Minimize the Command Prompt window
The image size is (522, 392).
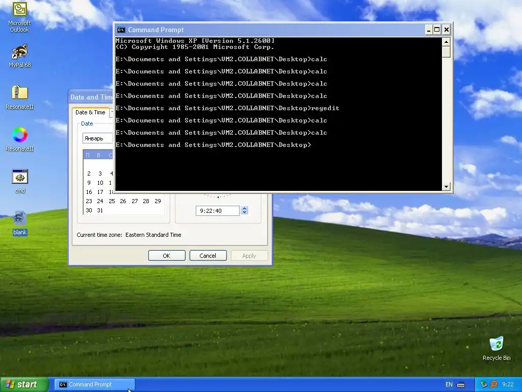point(429,30)
